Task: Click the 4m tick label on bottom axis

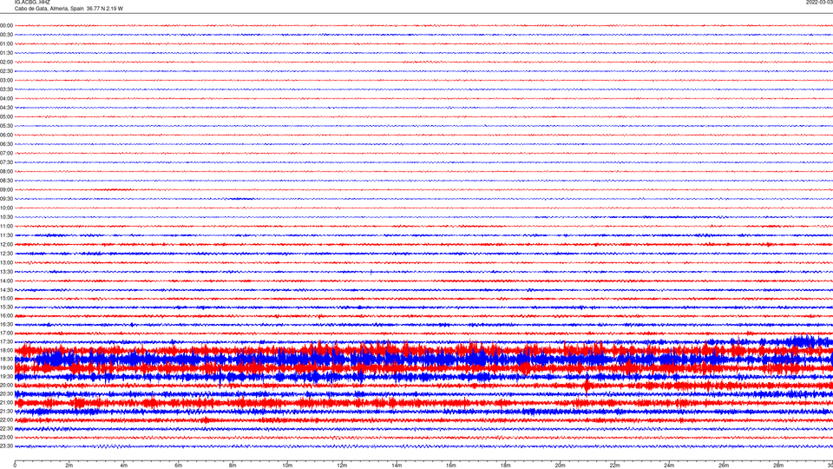Action: [x=124, y=466]
